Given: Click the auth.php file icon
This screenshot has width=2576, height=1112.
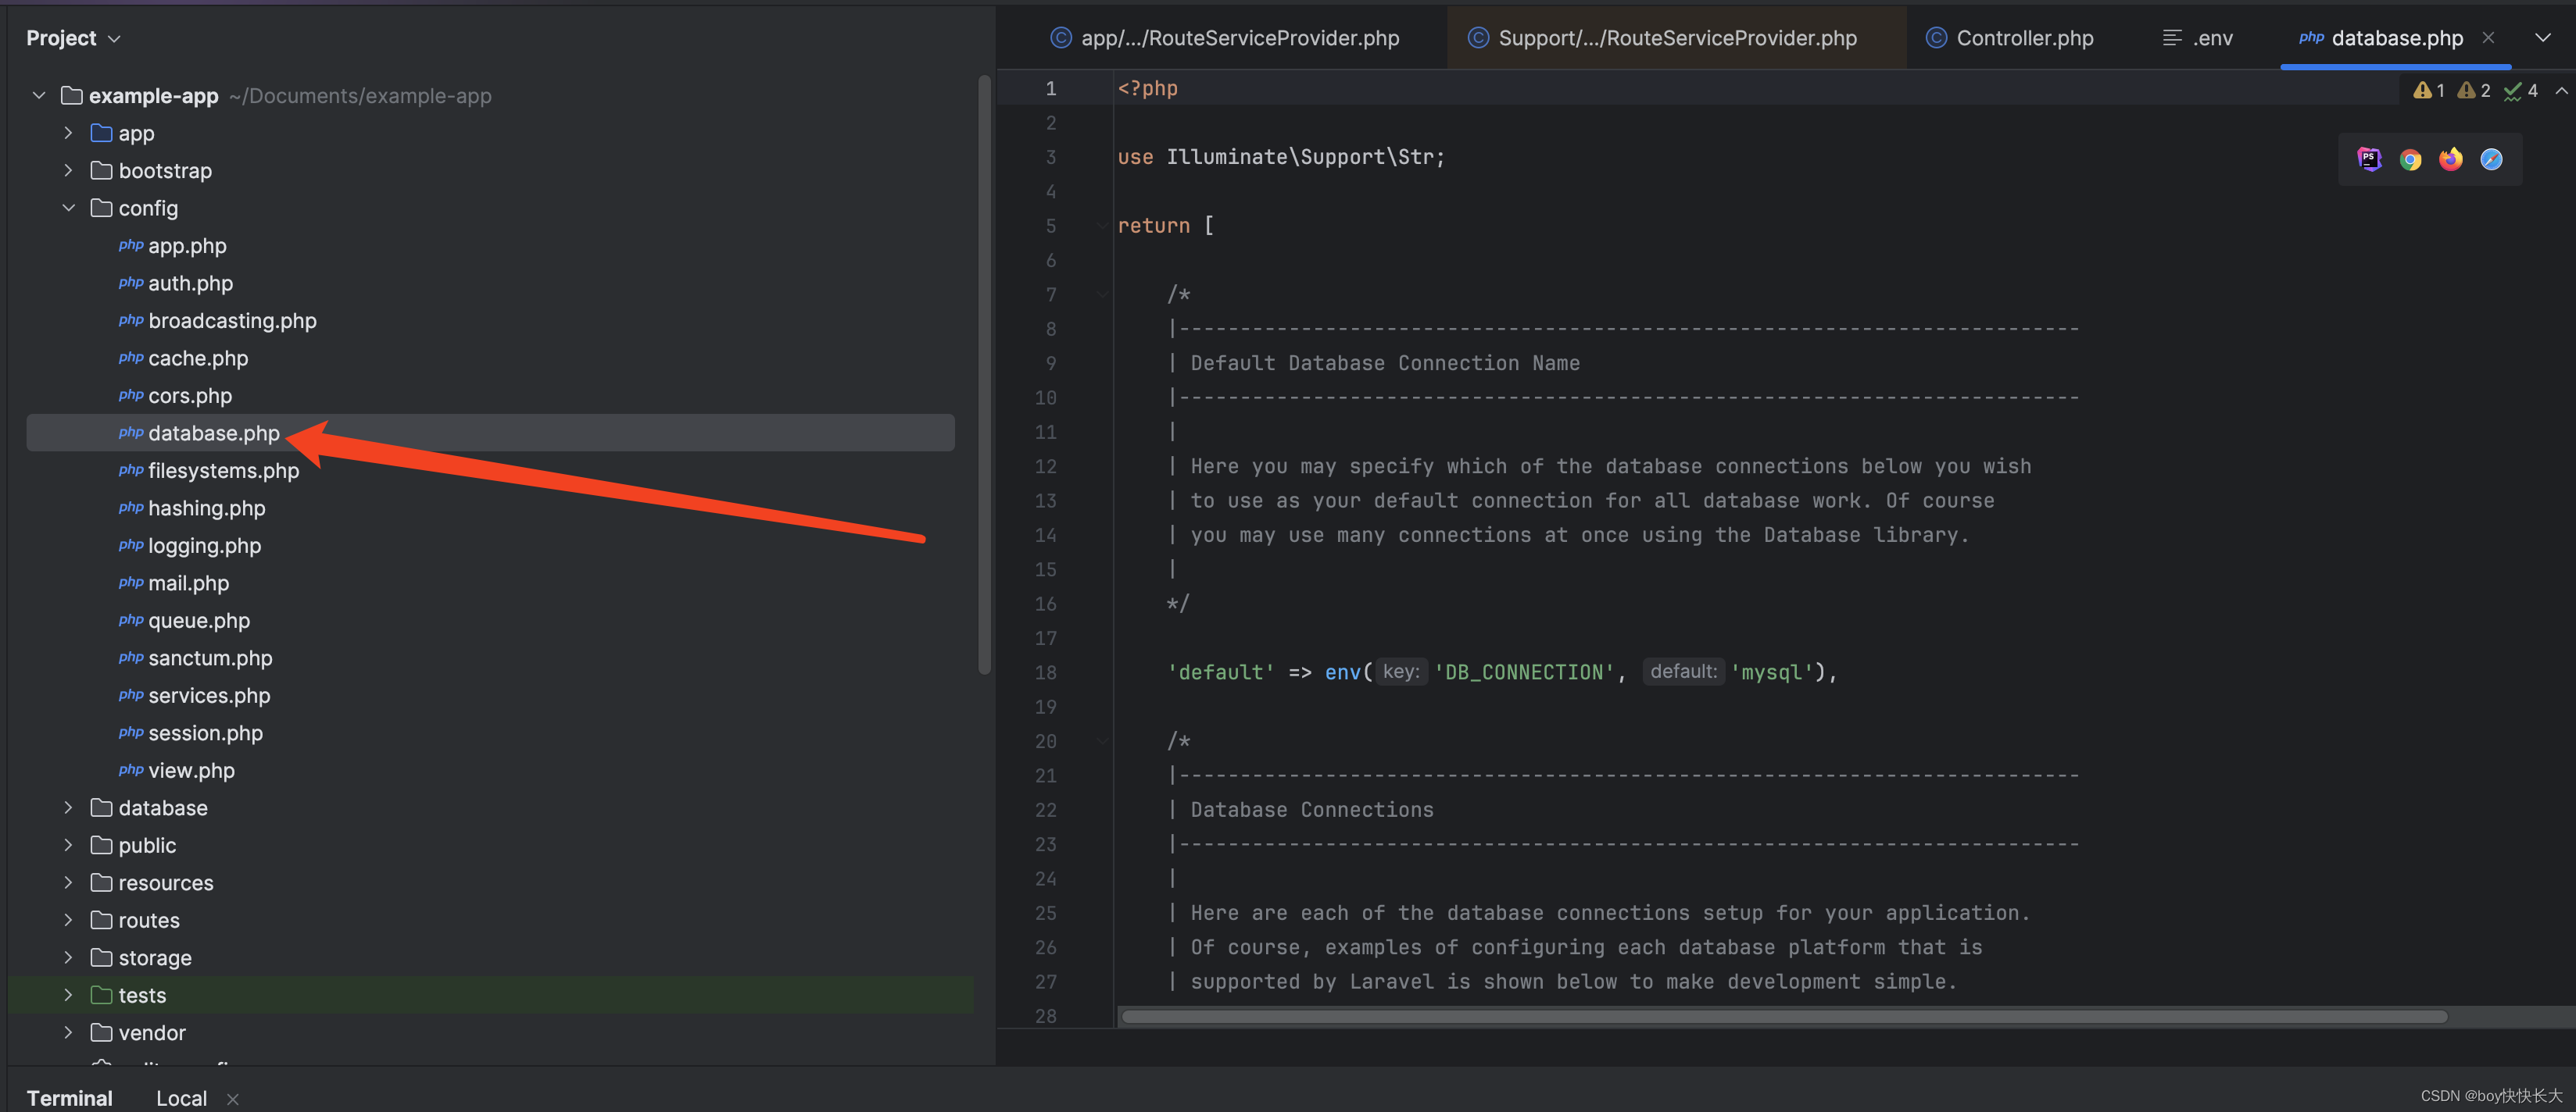Looking at the screenshot, I should (131, 283).
